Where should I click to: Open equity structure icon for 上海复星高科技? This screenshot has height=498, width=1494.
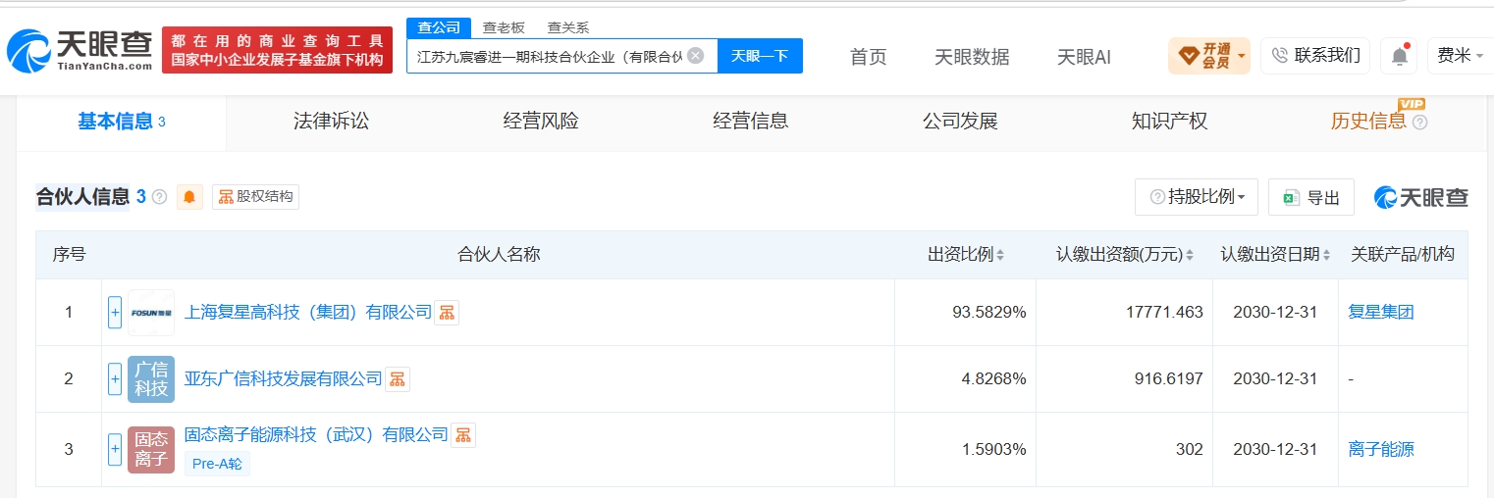(x=447, y=313)
